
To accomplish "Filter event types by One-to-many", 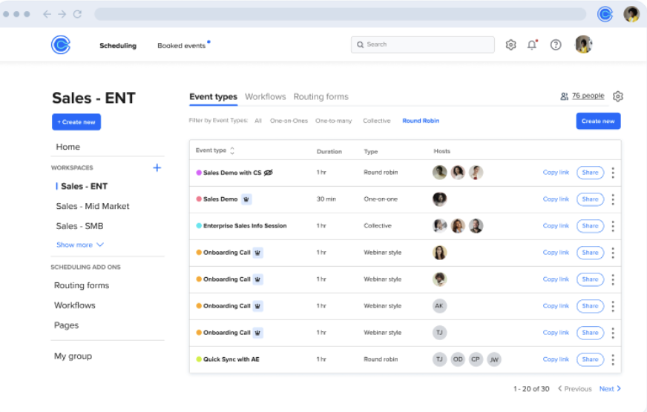I will click(x=333, y=121).
